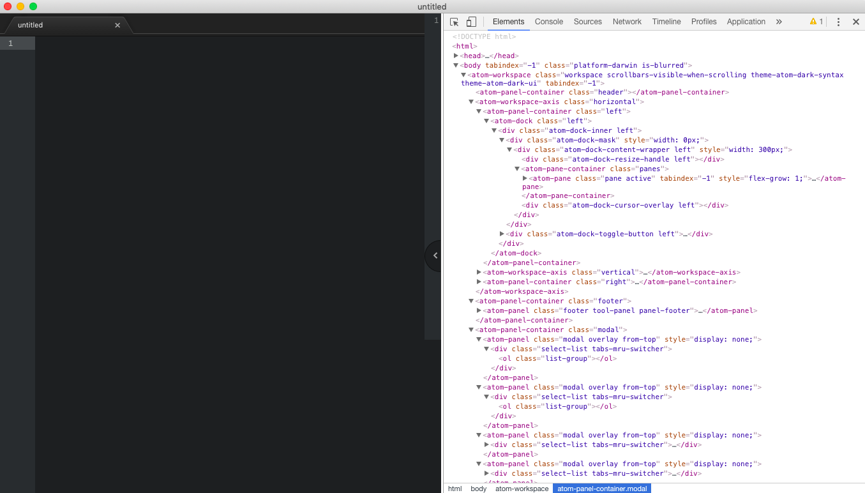Select atom-panel-container header element

(x=601, y=92)
